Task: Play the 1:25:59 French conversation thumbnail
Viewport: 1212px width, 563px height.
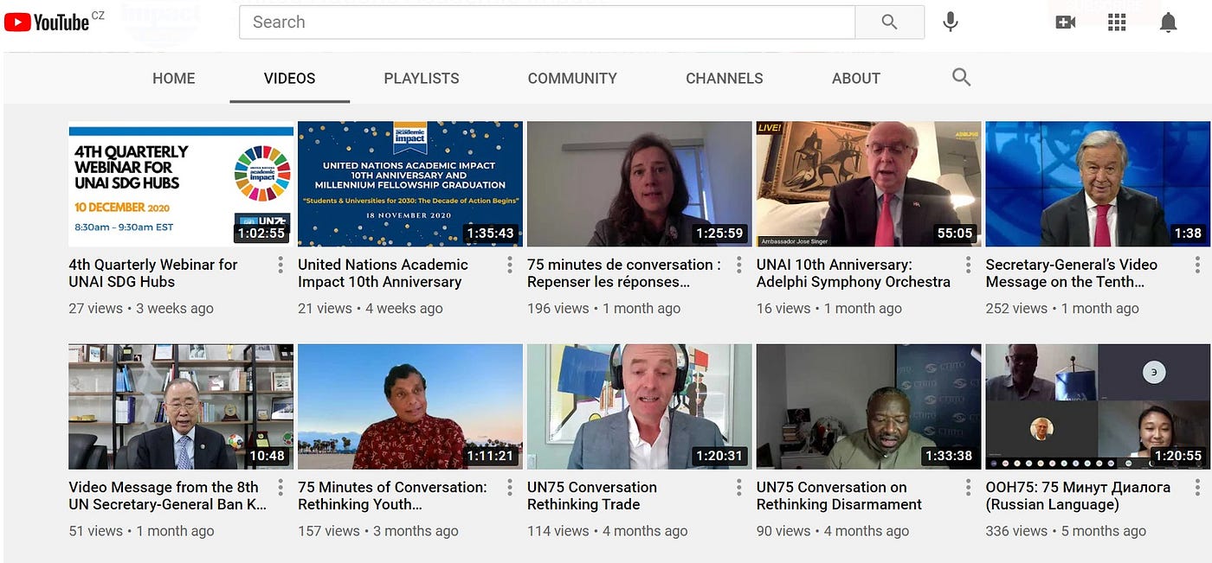Action: [x=640, y=184]
